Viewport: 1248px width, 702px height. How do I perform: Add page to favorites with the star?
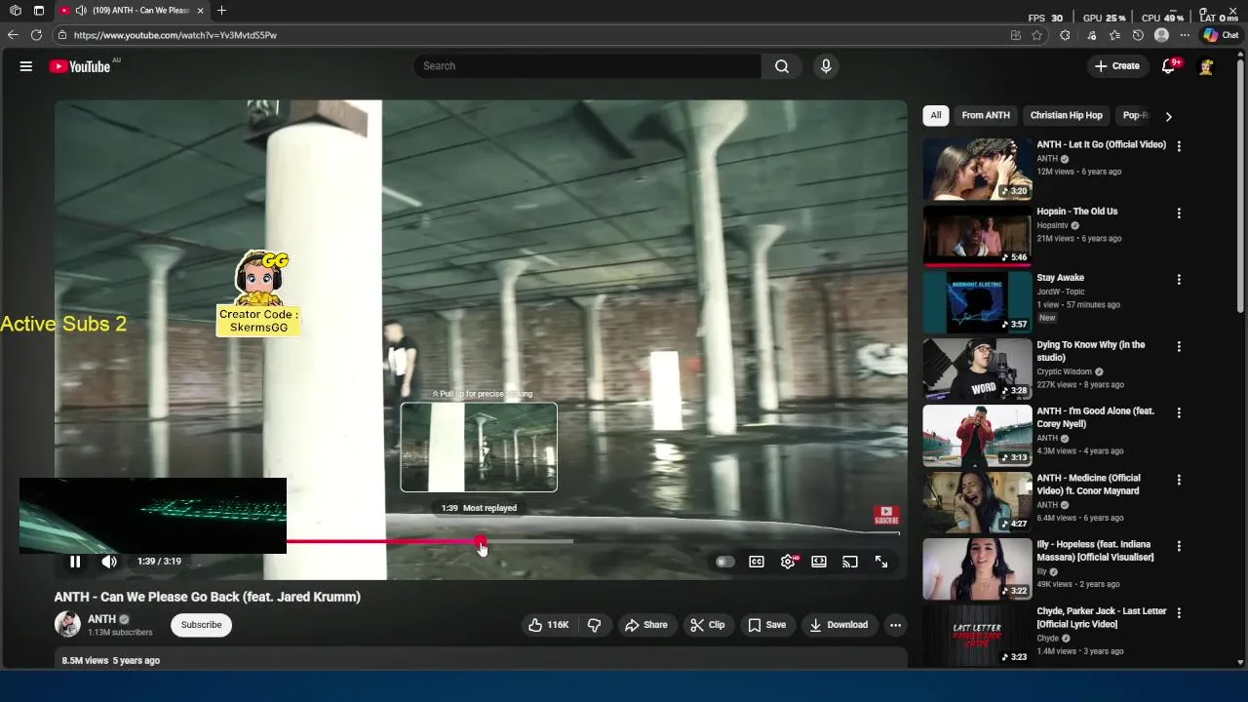point(1036,35)
